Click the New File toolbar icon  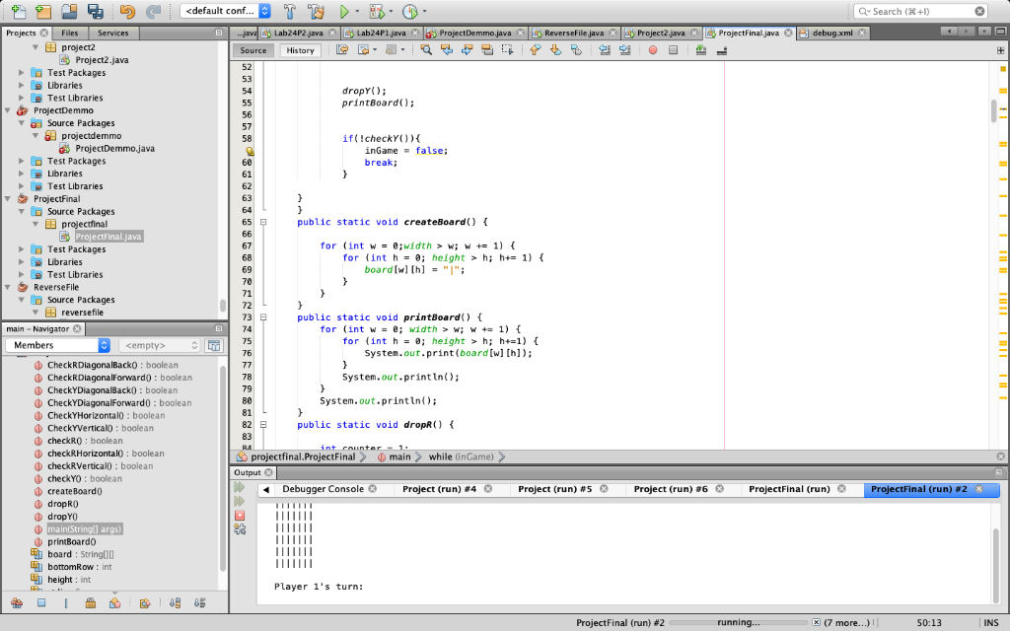(19, 11)
